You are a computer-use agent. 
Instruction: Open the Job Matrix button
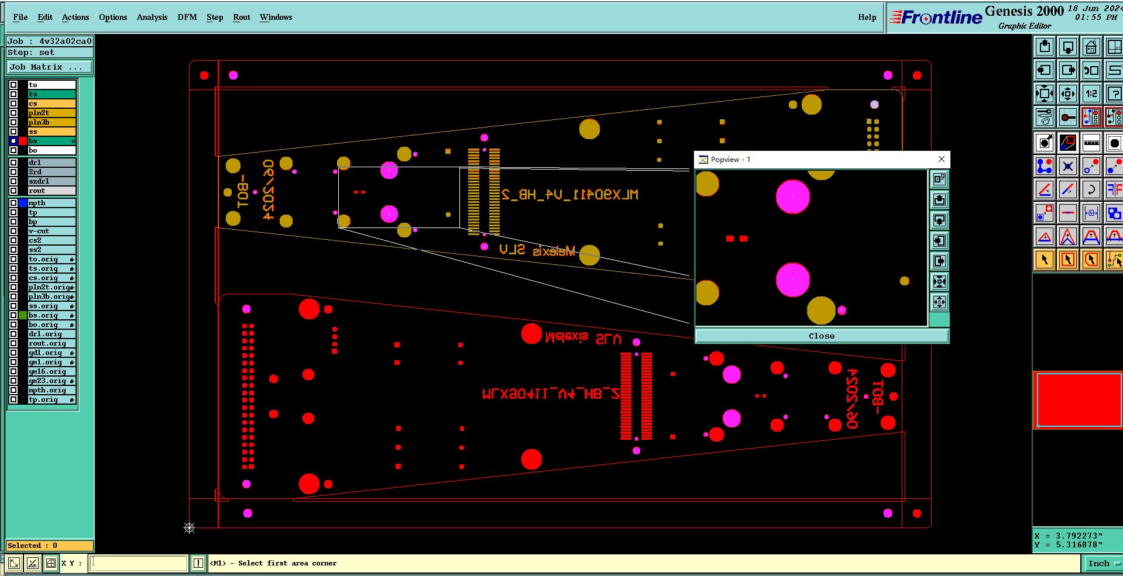(x=50, y=67)
